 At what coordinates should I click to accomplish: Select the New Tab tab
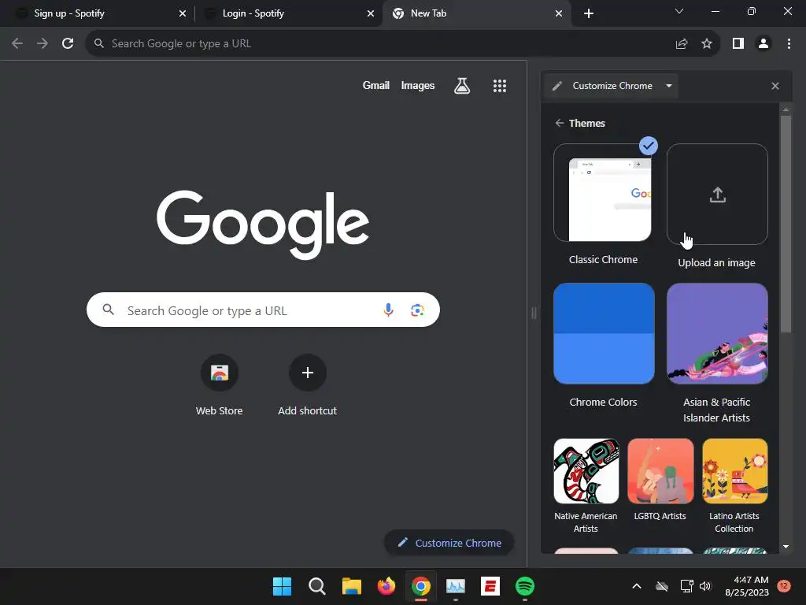(x=476, y=13)
